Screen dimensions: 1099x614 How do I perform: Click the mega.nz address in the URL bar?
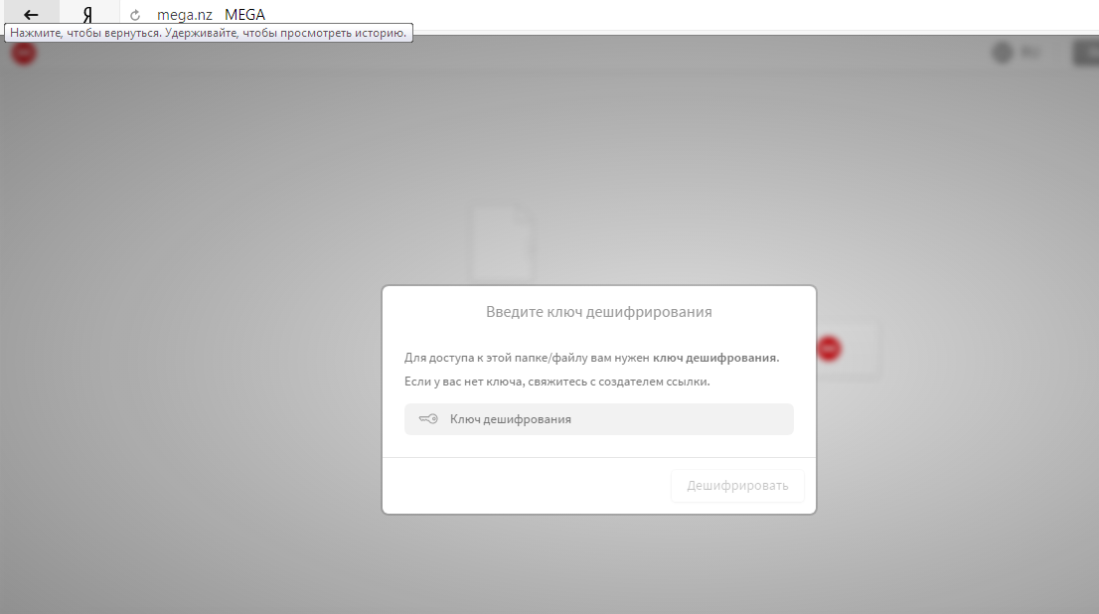184,15
